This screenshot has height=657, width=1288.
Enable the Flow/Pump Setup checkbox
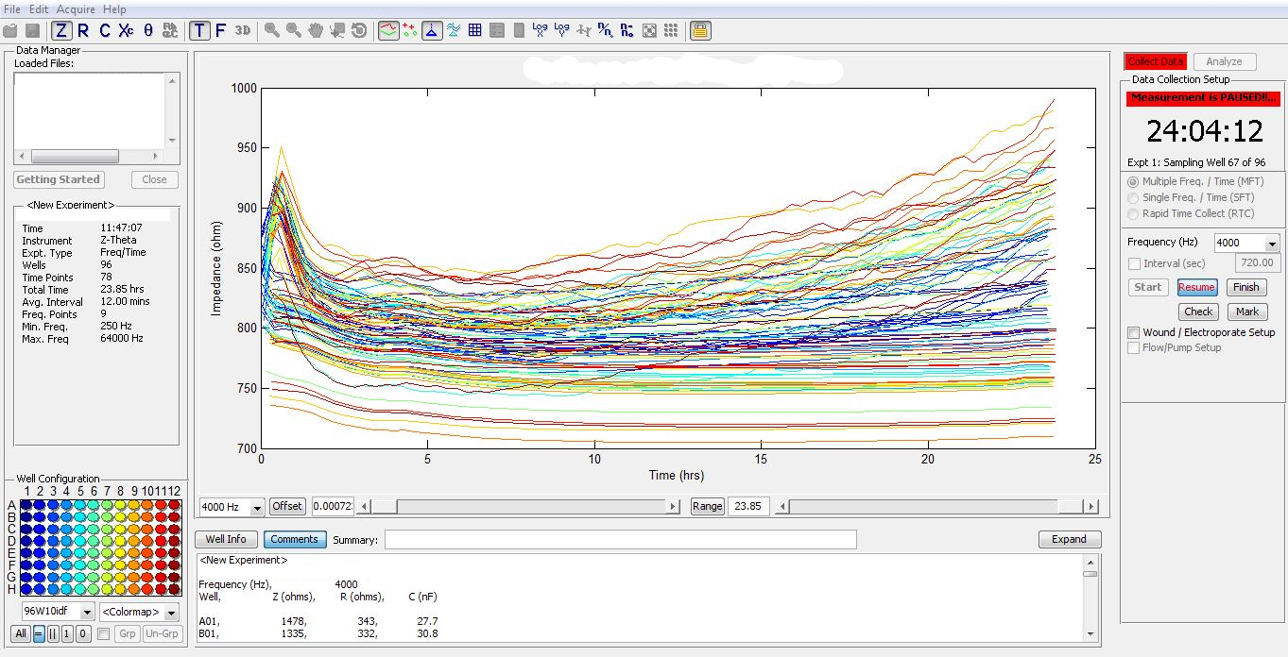[1134, 348]
